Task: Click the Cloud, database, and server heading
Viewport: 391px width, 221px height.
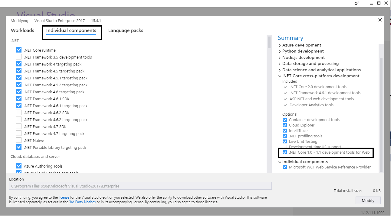Action: pos(35,157)
